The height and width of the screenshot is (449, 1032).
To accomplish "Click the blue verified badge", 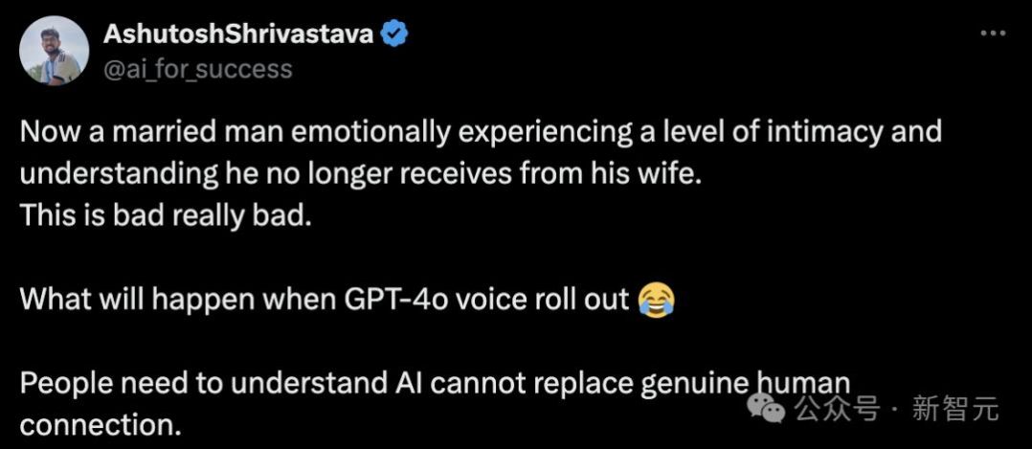I will point(395,34).
